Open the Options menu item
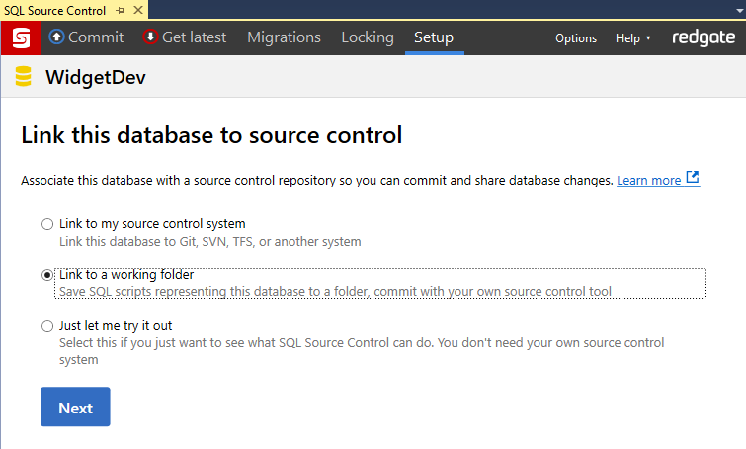This screenshot has height=449, width=746. 576,38
